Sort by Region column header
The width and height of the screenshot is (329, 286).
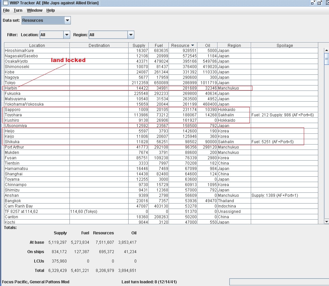(234, 45)
